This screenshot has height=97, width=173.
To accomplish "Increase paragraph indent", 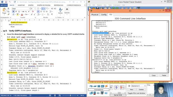I will tap(55, 9).
